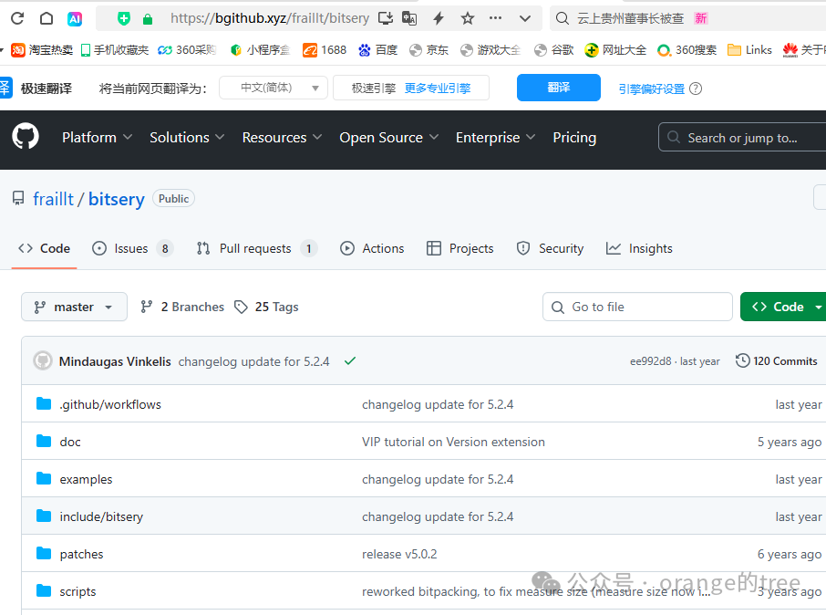Click the 极速引擎 engine option
Image resolution: width=826 pixels, height=615 pixels.
pyautogui.click(x=374, y=89)
